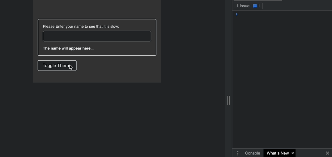Toggle the page theme
The image size is (332, 157).
point(57,66)
